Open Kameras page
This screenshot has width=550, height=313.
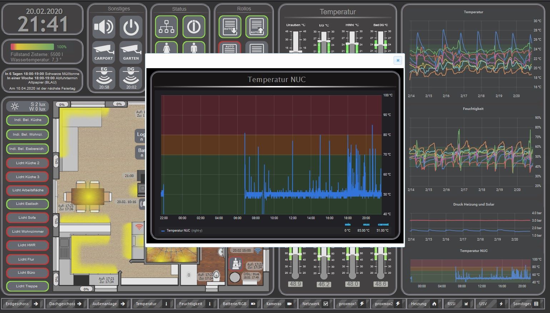pyautogui.click(x=279, y=304)
